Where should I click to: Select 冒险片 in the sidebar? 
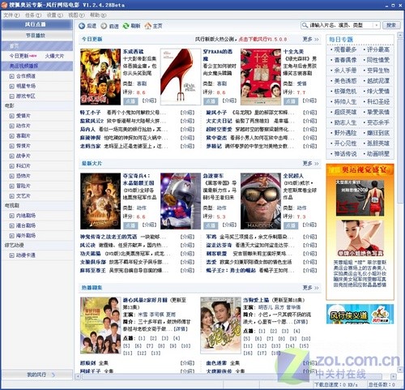click(x=23, y=186)
